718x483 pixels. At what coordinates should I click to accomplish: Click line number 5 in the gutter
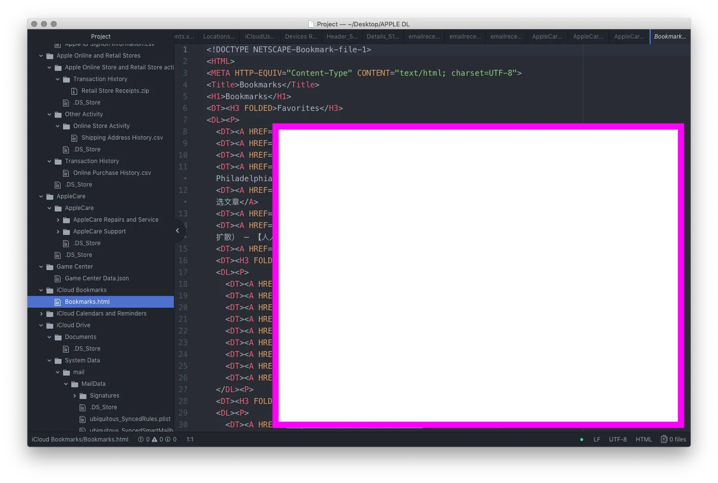(x=185, y=97)
